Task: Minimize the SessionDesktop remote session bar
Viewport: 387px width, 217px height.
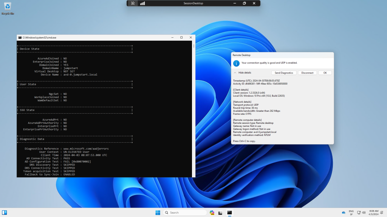Action: pos(234,3)
